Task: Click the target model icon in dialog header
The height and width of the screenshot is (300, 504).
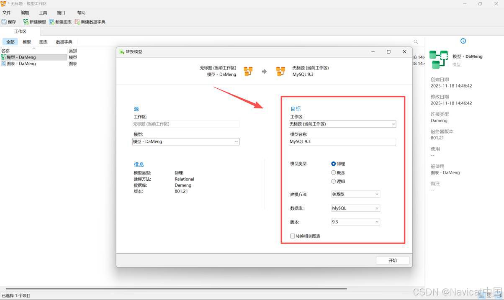Action: point(280,71)
